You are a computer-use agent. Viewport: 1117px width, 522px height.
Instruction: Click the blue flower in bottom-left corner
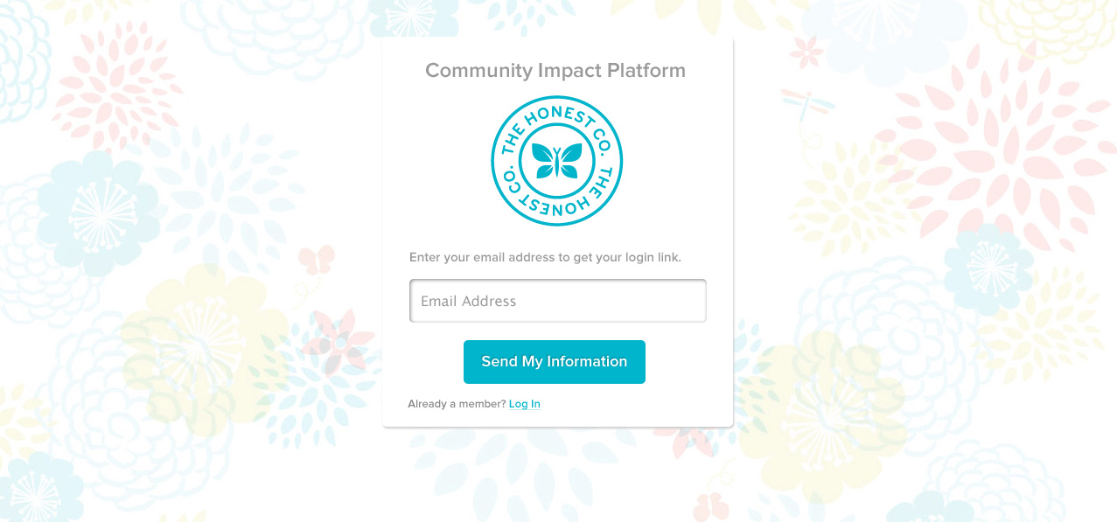(39, 488)
